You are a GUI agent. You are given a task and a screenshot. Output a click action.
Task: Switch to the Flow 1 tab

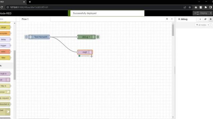pyautogui.click(x=35, y=19)
